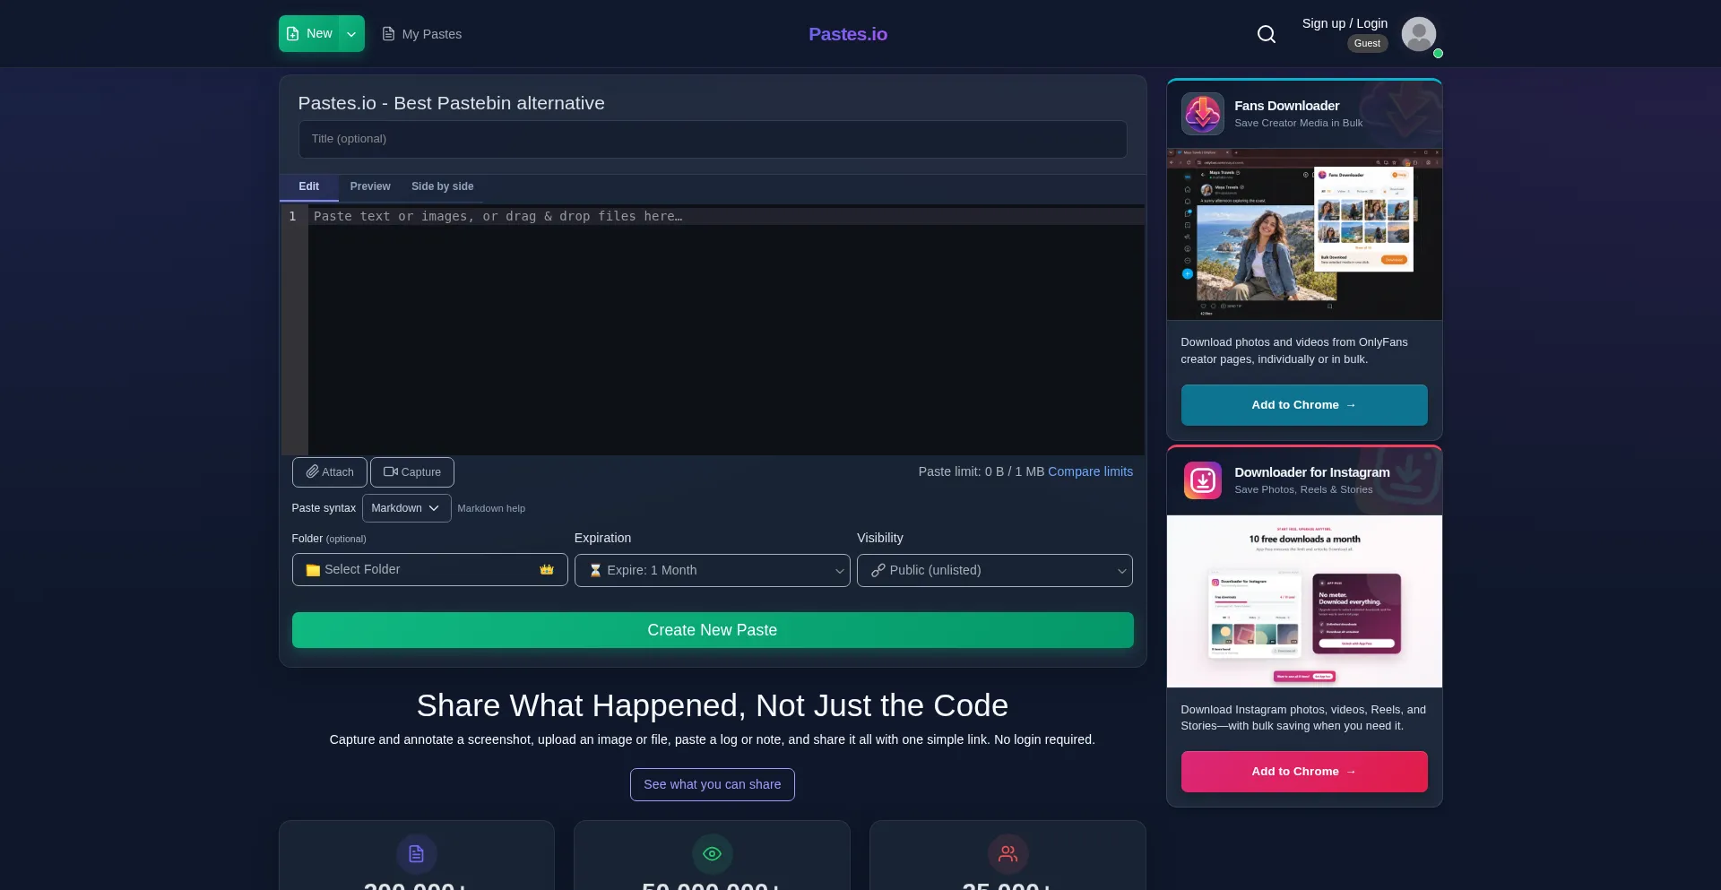The width and height of the screenshot is (1721, 890).
Task: Click the Guest badge label
Action: coord(1367,43)
